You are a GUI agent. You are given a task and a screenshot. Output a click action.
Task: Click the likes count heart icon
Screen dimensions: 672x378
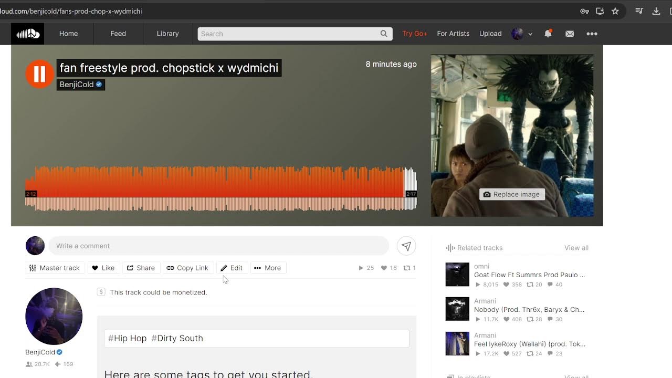tap(384, 268)
